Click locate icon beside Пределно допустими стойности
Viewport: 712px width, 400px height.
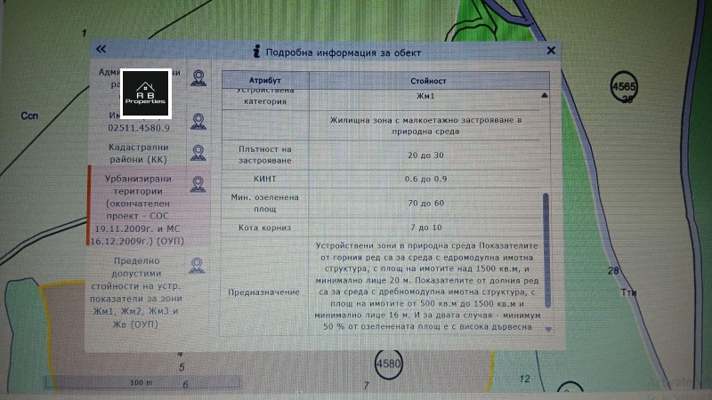coord(198,265)
